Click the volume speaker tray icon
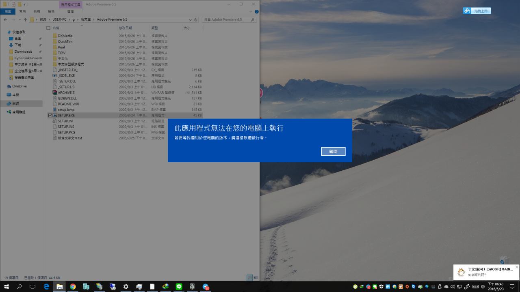Image resolution: width=520 pixels, height=292 pixels. [x=453, y=287]
